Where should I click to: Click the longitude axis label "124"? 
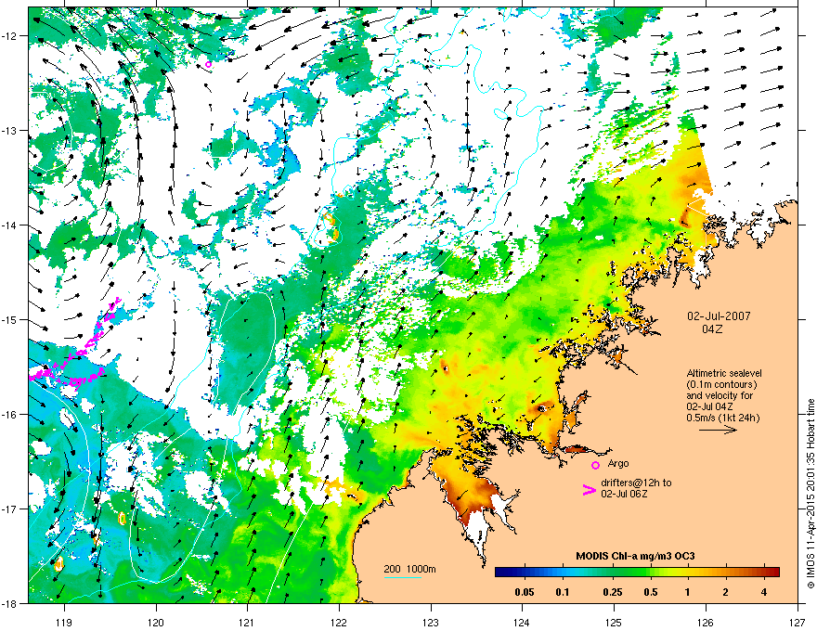tap(522, 622)
